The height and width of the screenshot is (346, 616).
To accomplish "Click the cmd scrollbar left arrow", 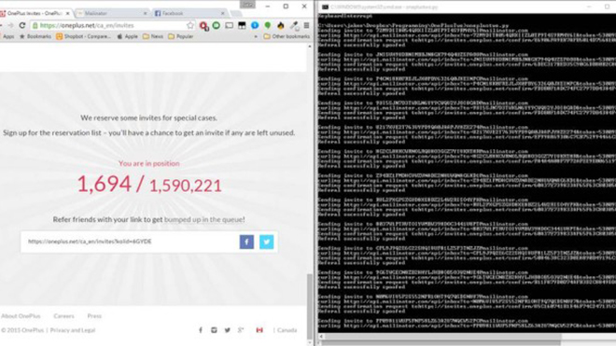I will [321, 337].
